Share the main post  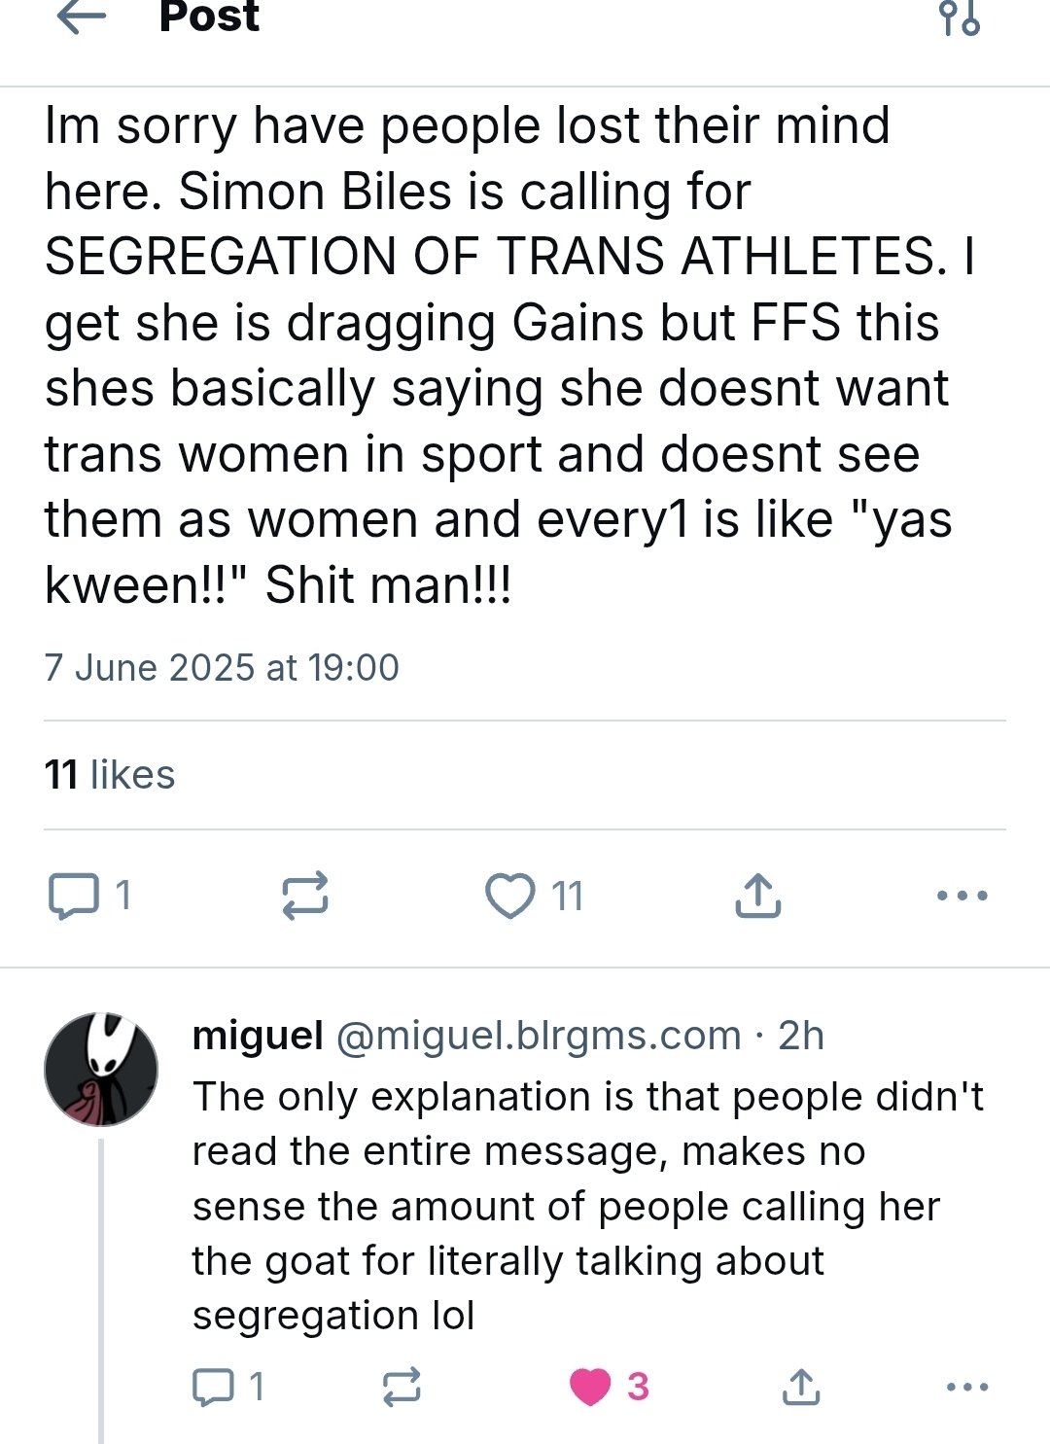[757, 896]
